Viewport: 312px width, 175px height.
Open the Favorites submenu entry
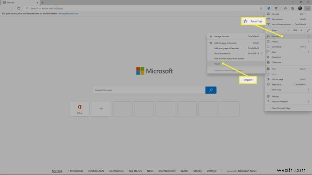[x=288, y=36]
